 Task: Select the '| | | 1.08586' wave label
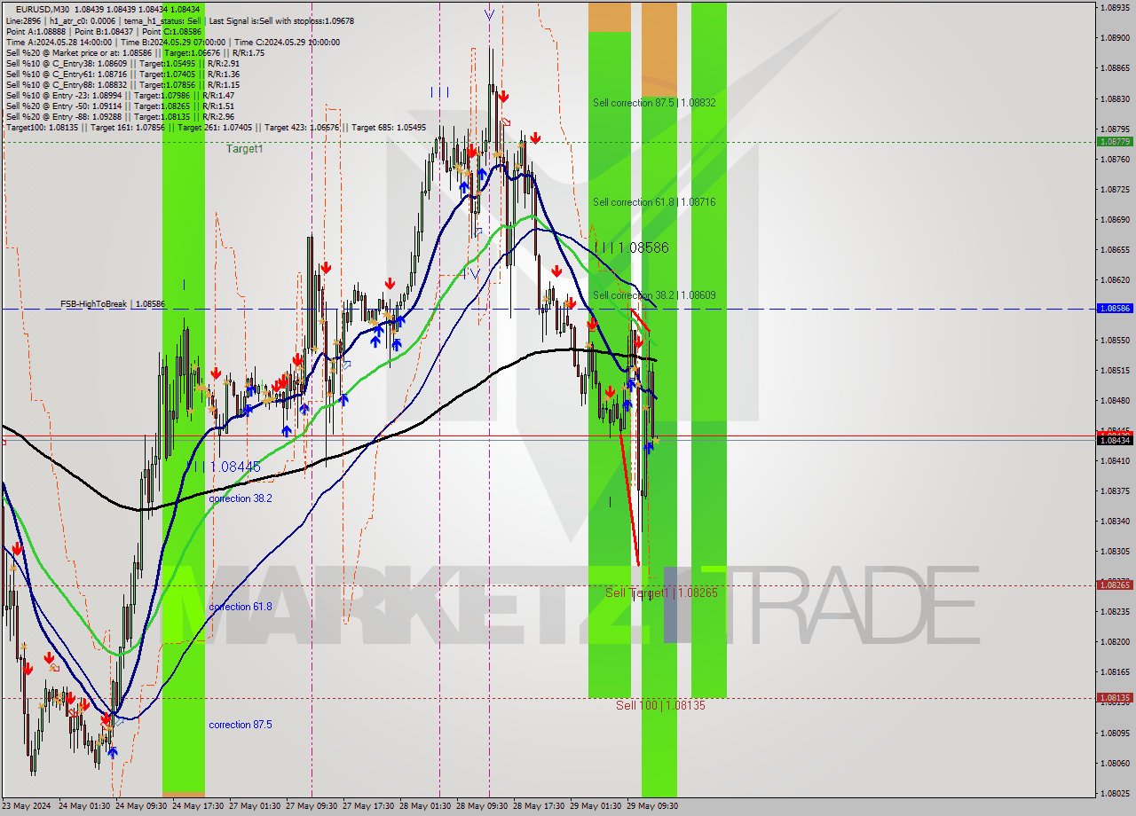(x=632, y=248)
